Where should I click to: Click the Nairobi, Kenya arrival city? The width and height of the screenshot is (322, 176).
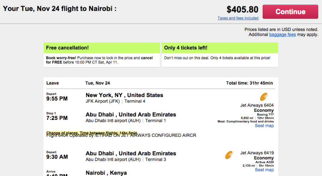tap(106, 173)
